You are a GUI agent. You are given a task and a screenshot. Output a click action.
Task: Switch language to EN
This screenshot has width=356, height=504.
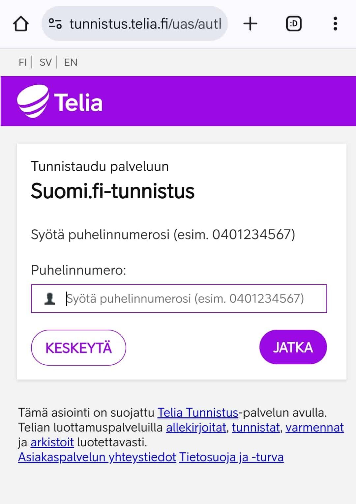(x=71, y=62)
